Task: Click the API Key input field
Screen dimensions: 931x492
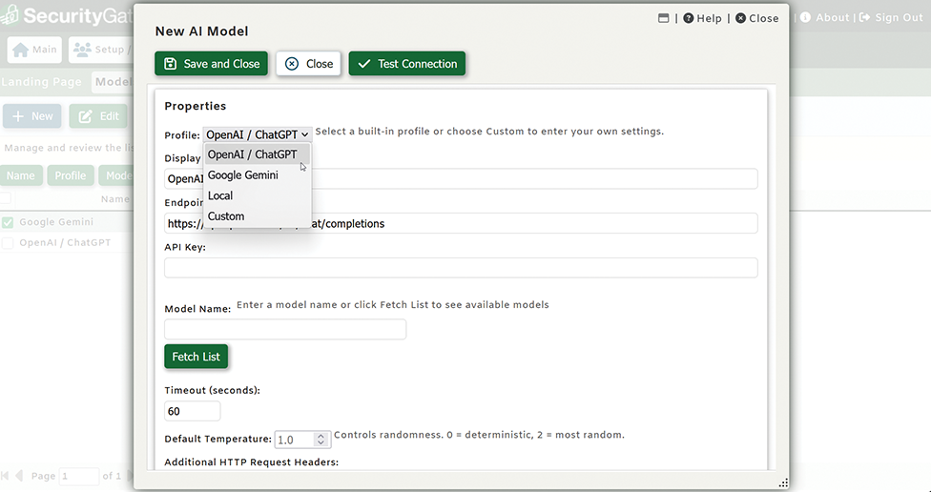Action: 461,268
